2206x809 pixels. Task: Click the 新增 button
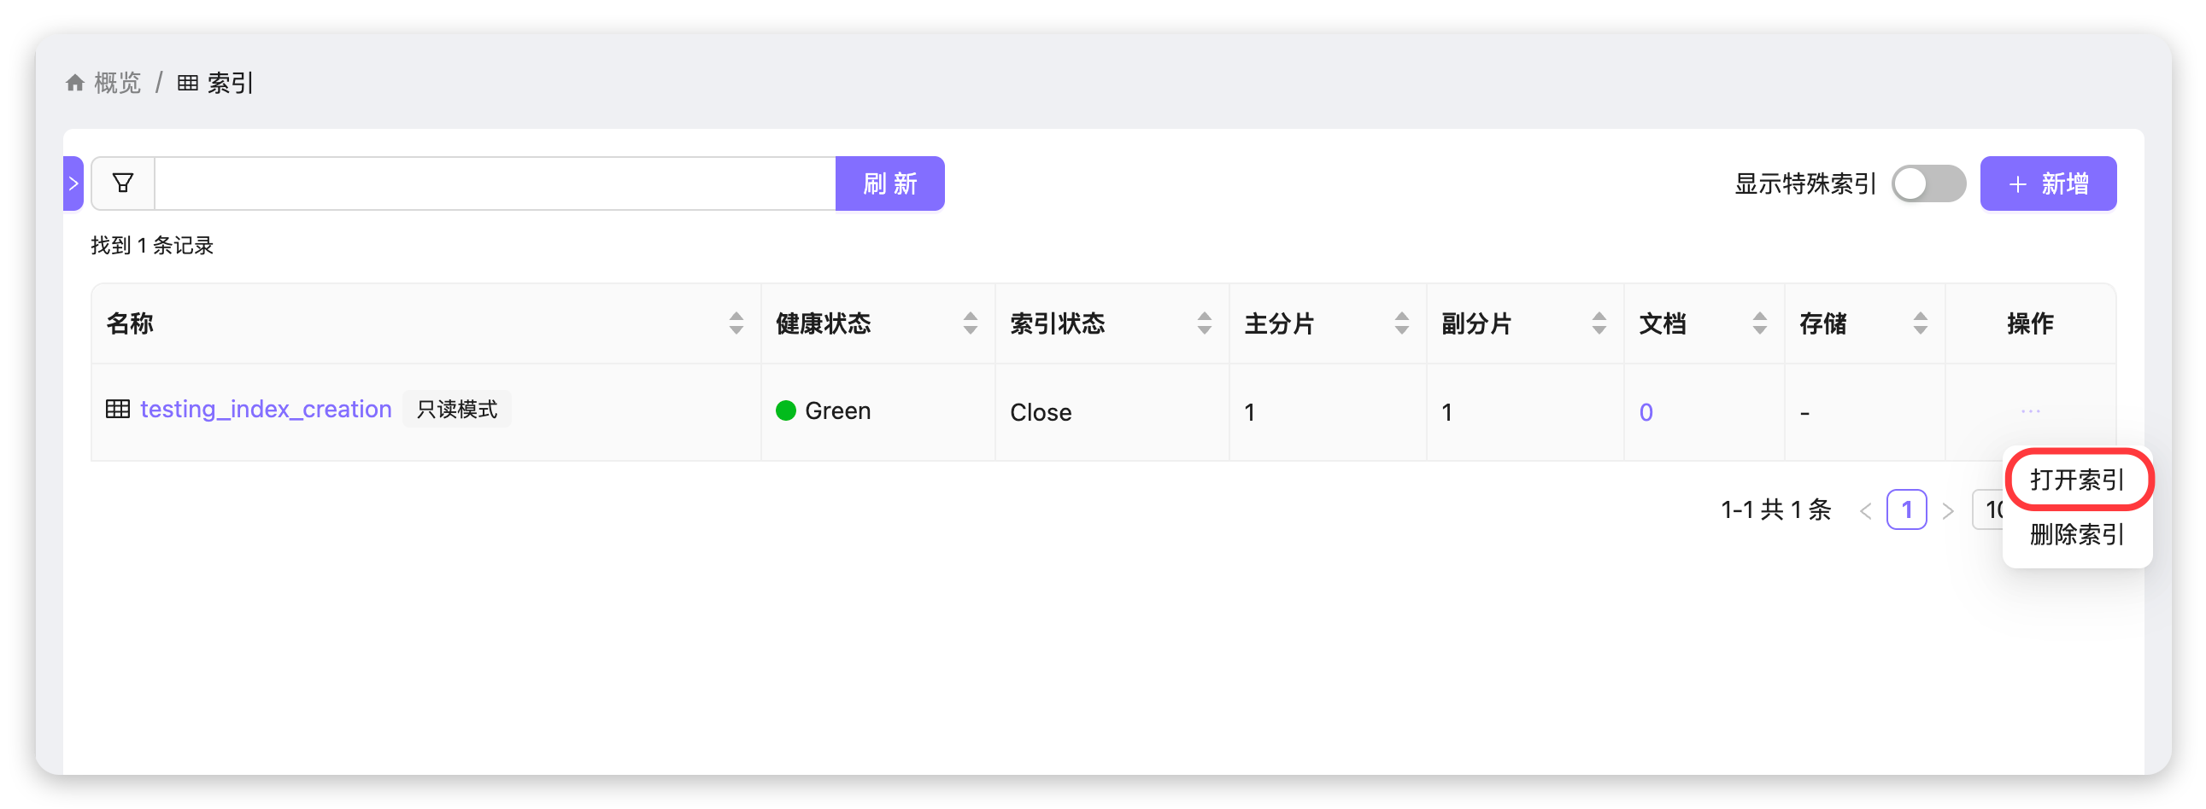[2048, 183]
